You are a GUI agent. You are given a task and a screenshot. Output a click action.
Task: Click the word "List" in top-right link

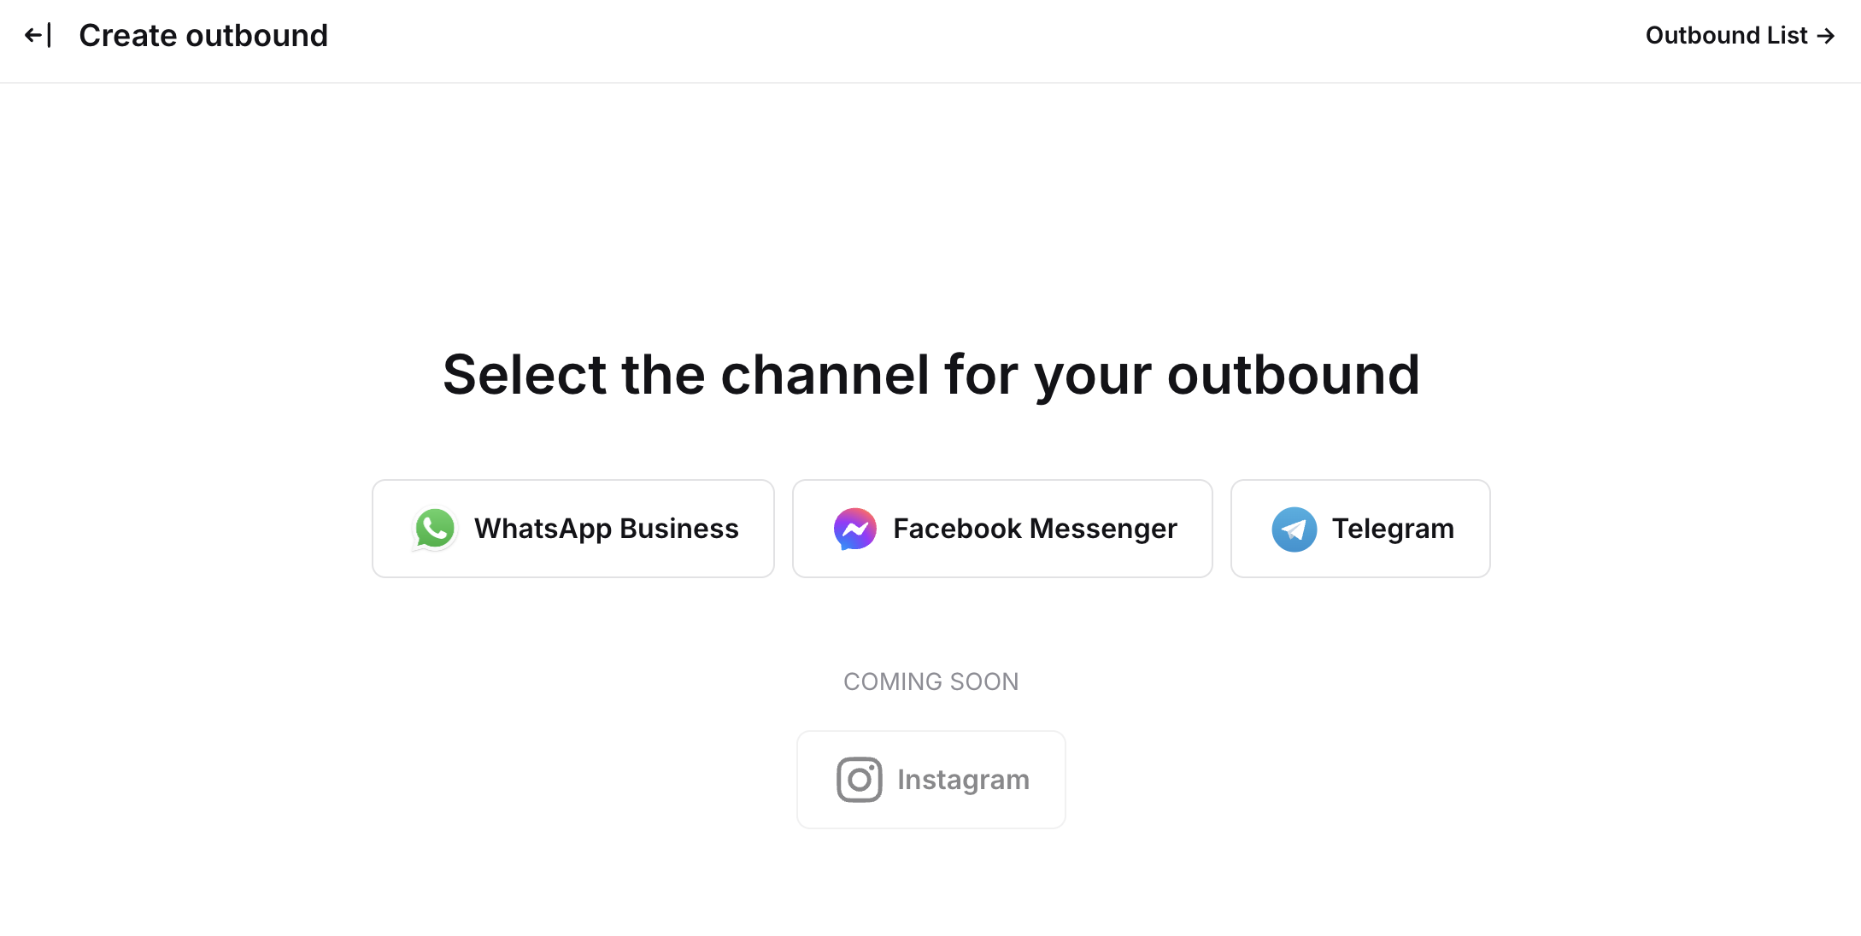coord(1787,36)
